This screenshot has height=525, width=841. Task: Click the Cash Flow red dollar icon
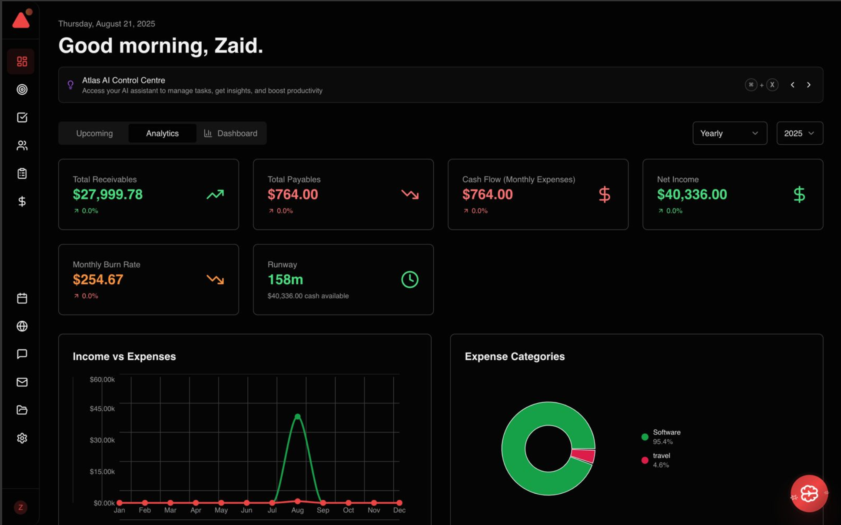[604, 194]
